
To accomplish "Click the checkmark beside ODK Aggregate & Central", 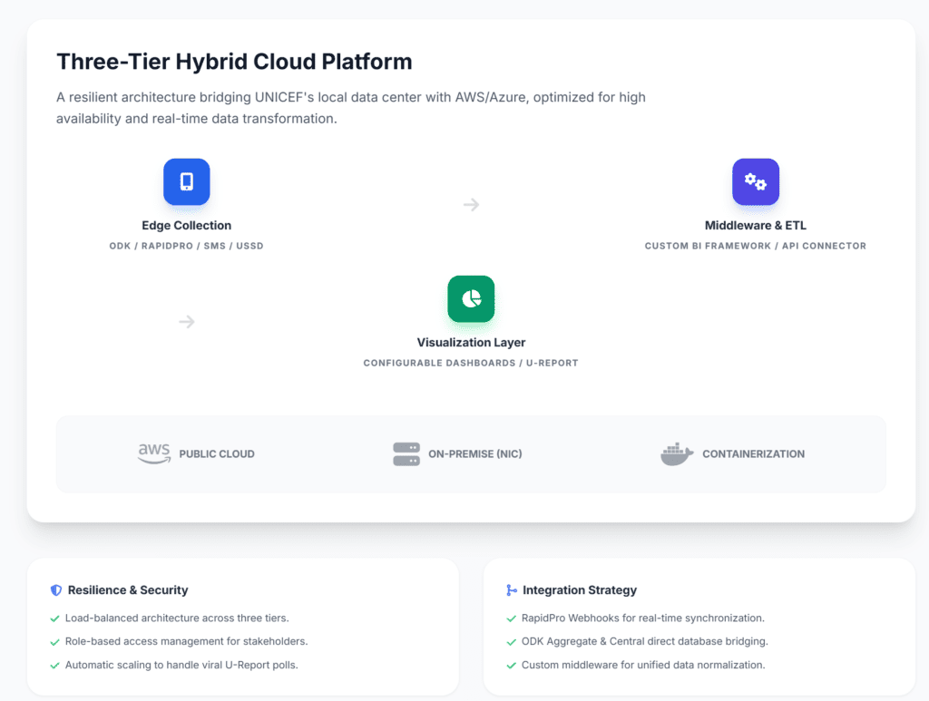I will 512,641.
